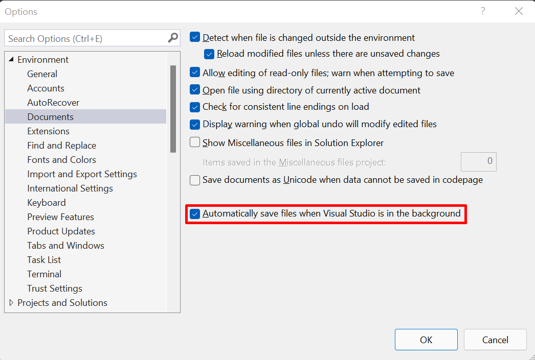Screen dimensions: 535x360
Task: Collapse the Environment tree node
Action: point(11,59)
